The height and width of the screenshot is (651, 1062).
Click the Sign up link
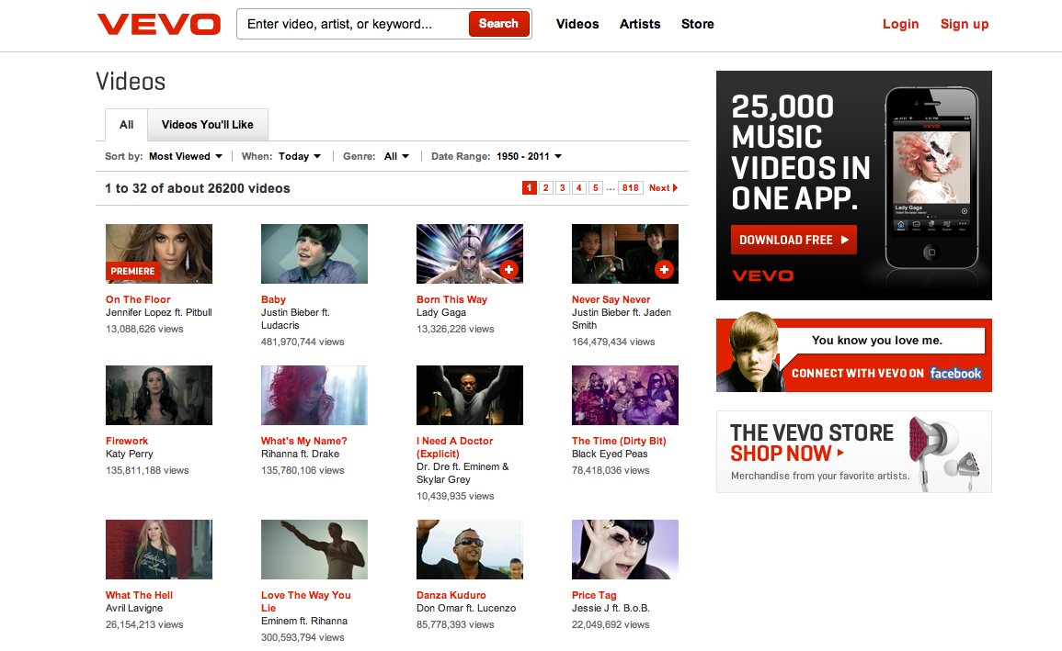click(965, 24)
